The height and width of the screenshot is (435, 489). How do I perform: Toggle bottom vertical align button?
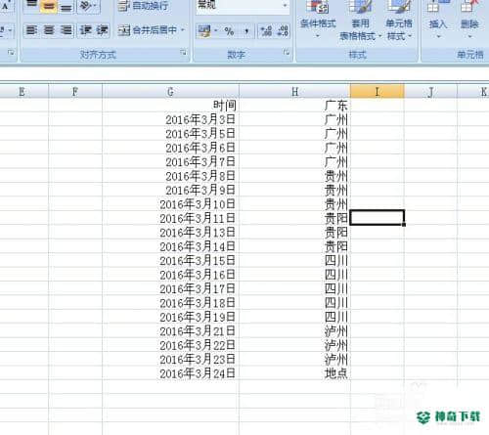[x=67, y=7]
